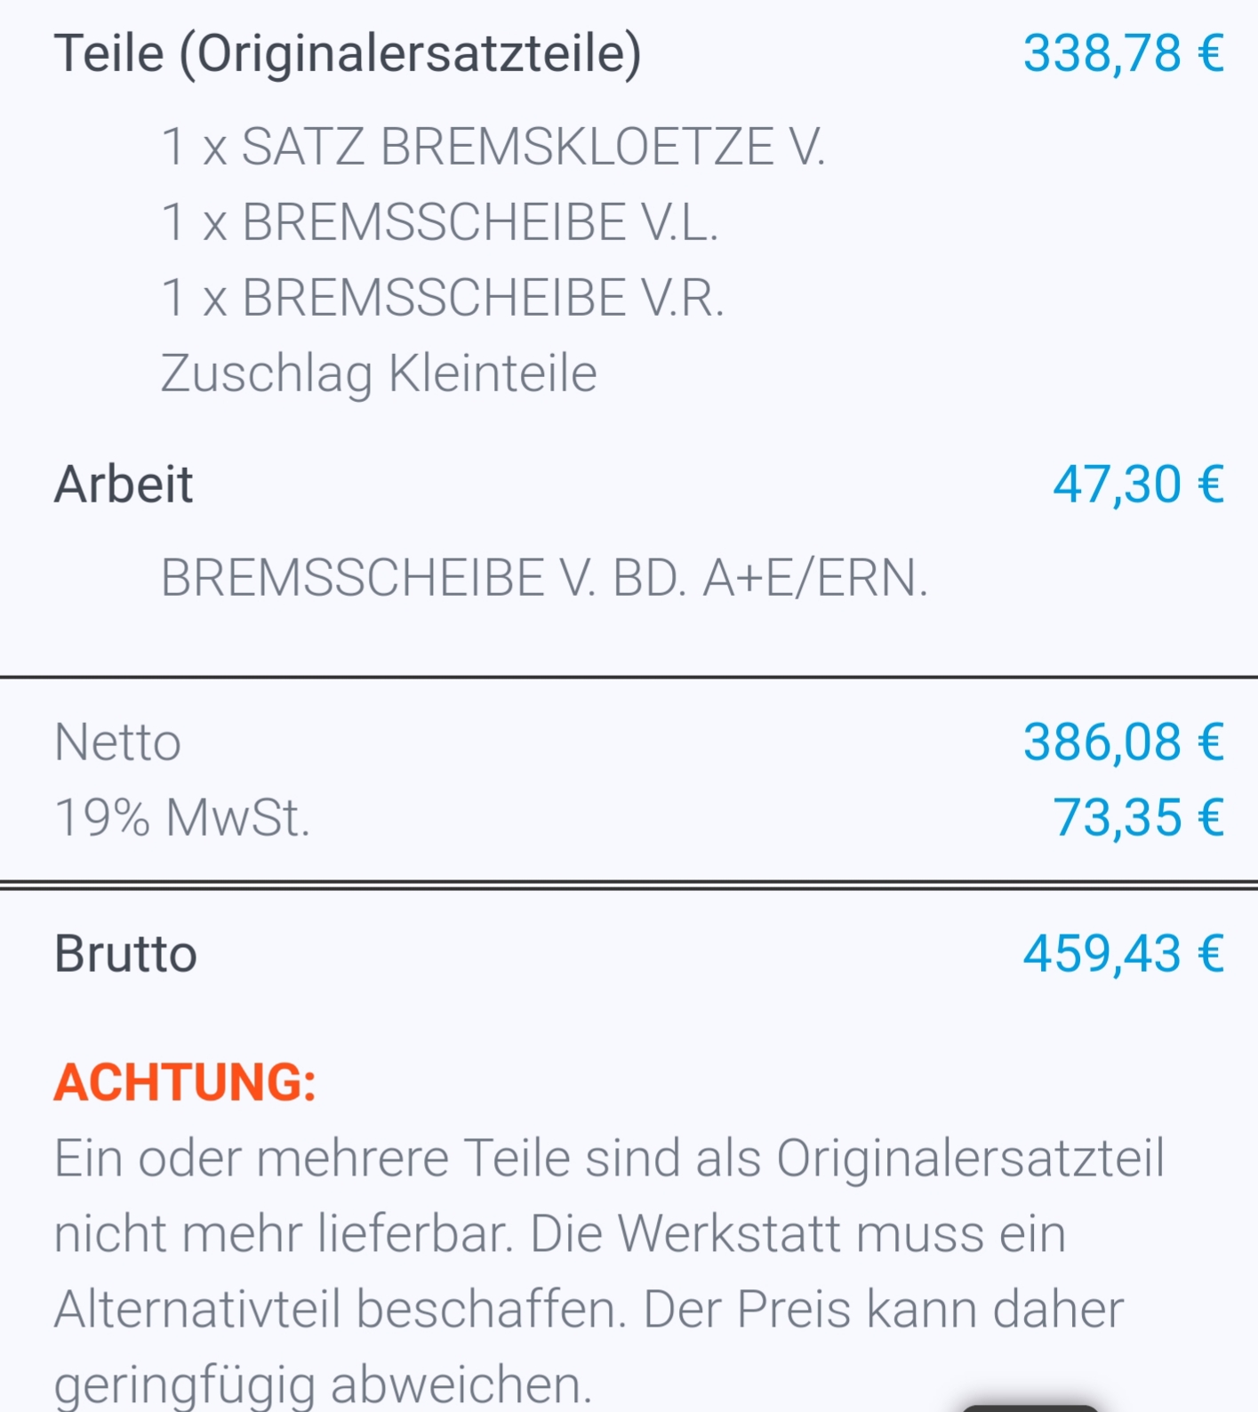Tap the Brutto label
This screenshot has height=1412, width=1258.
(125, 955)
